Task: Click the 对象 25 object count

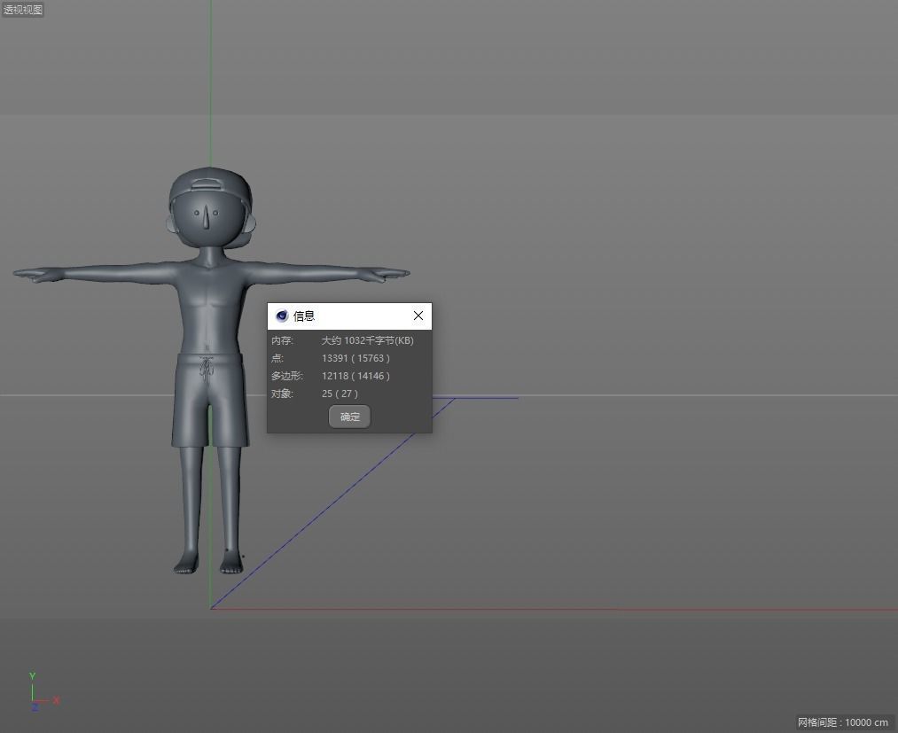Action: 340,394
